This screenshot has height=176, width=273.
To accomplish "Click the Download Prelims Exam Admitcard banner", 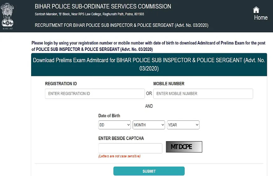I will pyautogui.click(x=149, y=64).
